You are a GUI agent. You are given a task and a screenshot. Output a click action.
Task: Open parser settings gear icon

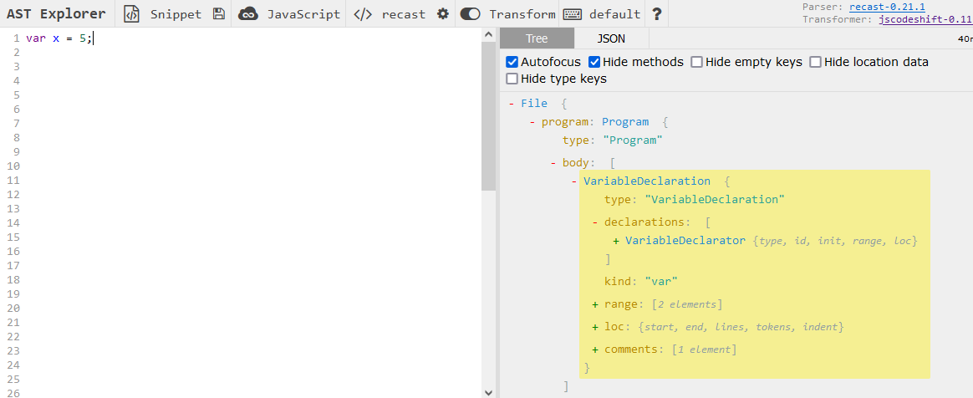(442, 13)
